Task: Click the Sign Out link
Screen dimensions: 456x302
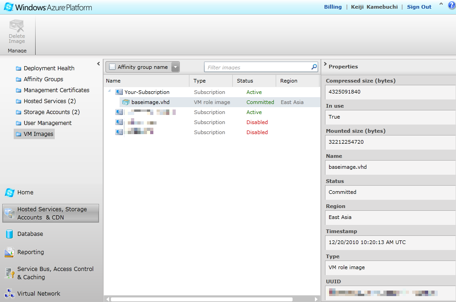Action: coord(419,7)
